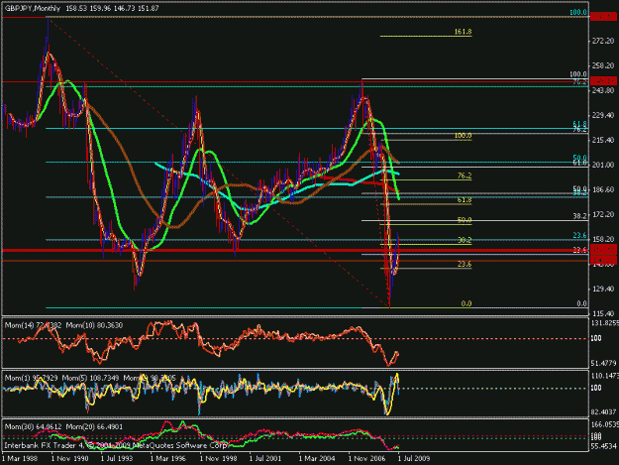Select the 158.20 price axis label
The height and width of the screenshot is (465, 619).
603,239
